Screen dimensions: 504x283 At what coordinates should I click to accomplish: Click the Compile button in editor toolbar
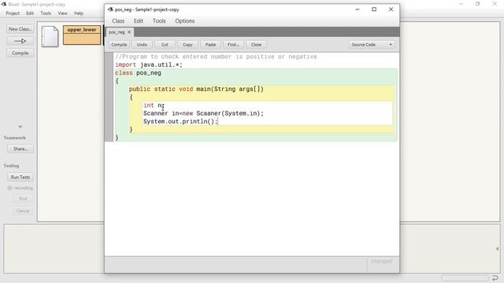pos(119,45)
